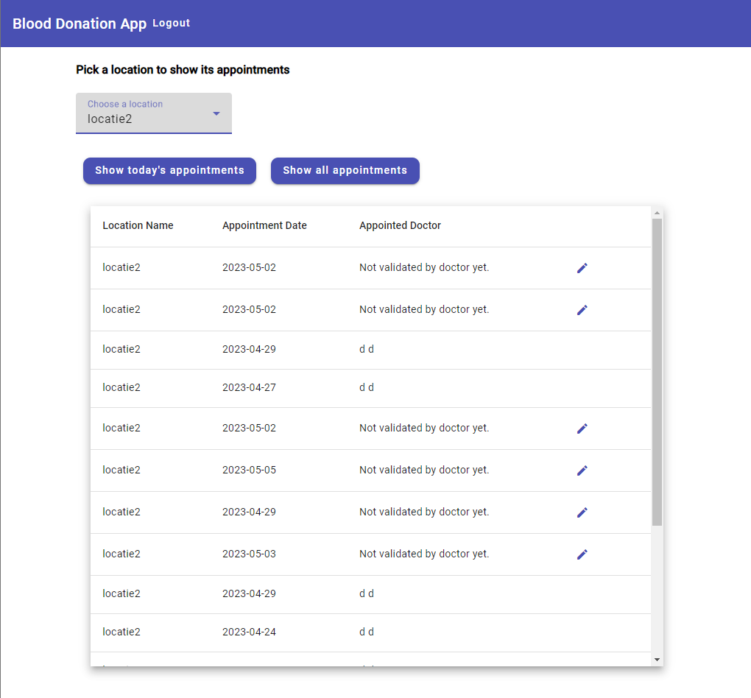Click the Location Name column header
This screenshot has height=698, width=751.
tap(138, 225)
